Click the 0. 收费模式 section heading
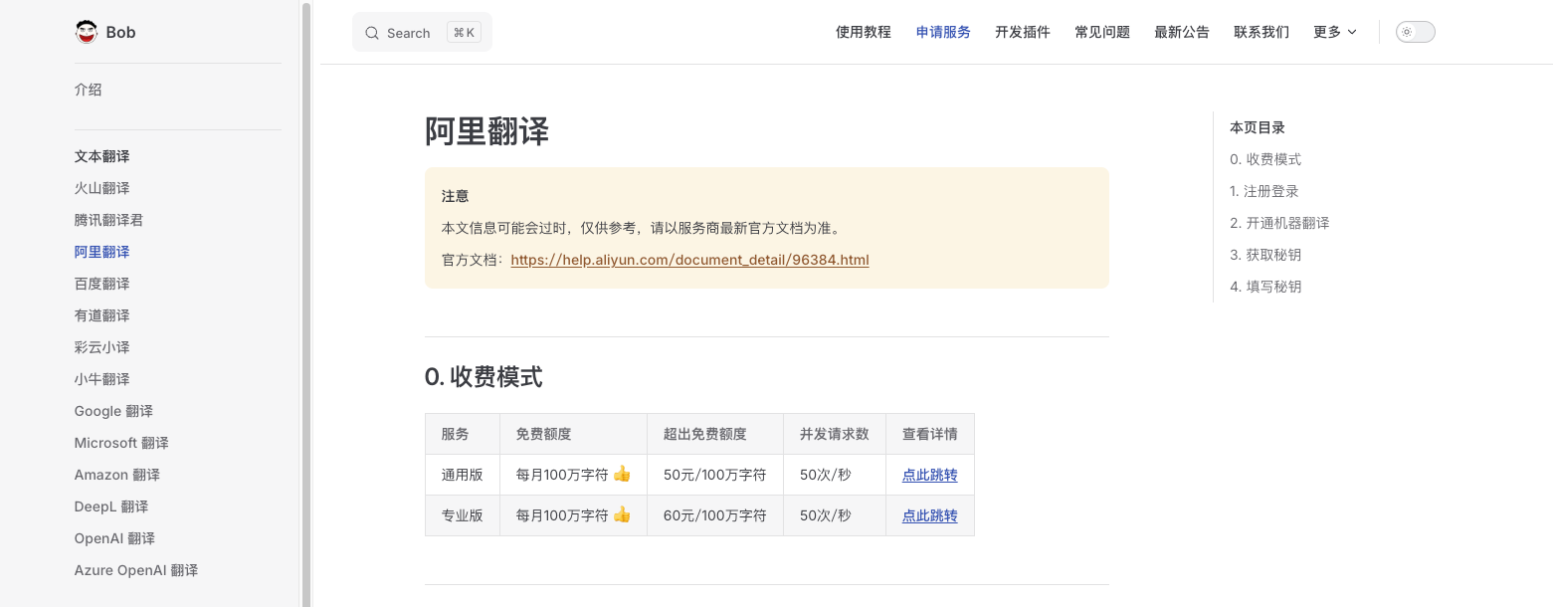 pos(484,377)
